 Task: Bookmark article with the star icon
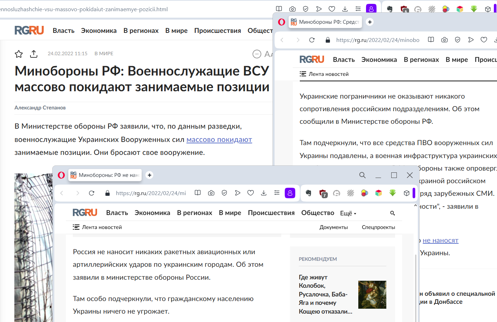(x=19, y=54)
